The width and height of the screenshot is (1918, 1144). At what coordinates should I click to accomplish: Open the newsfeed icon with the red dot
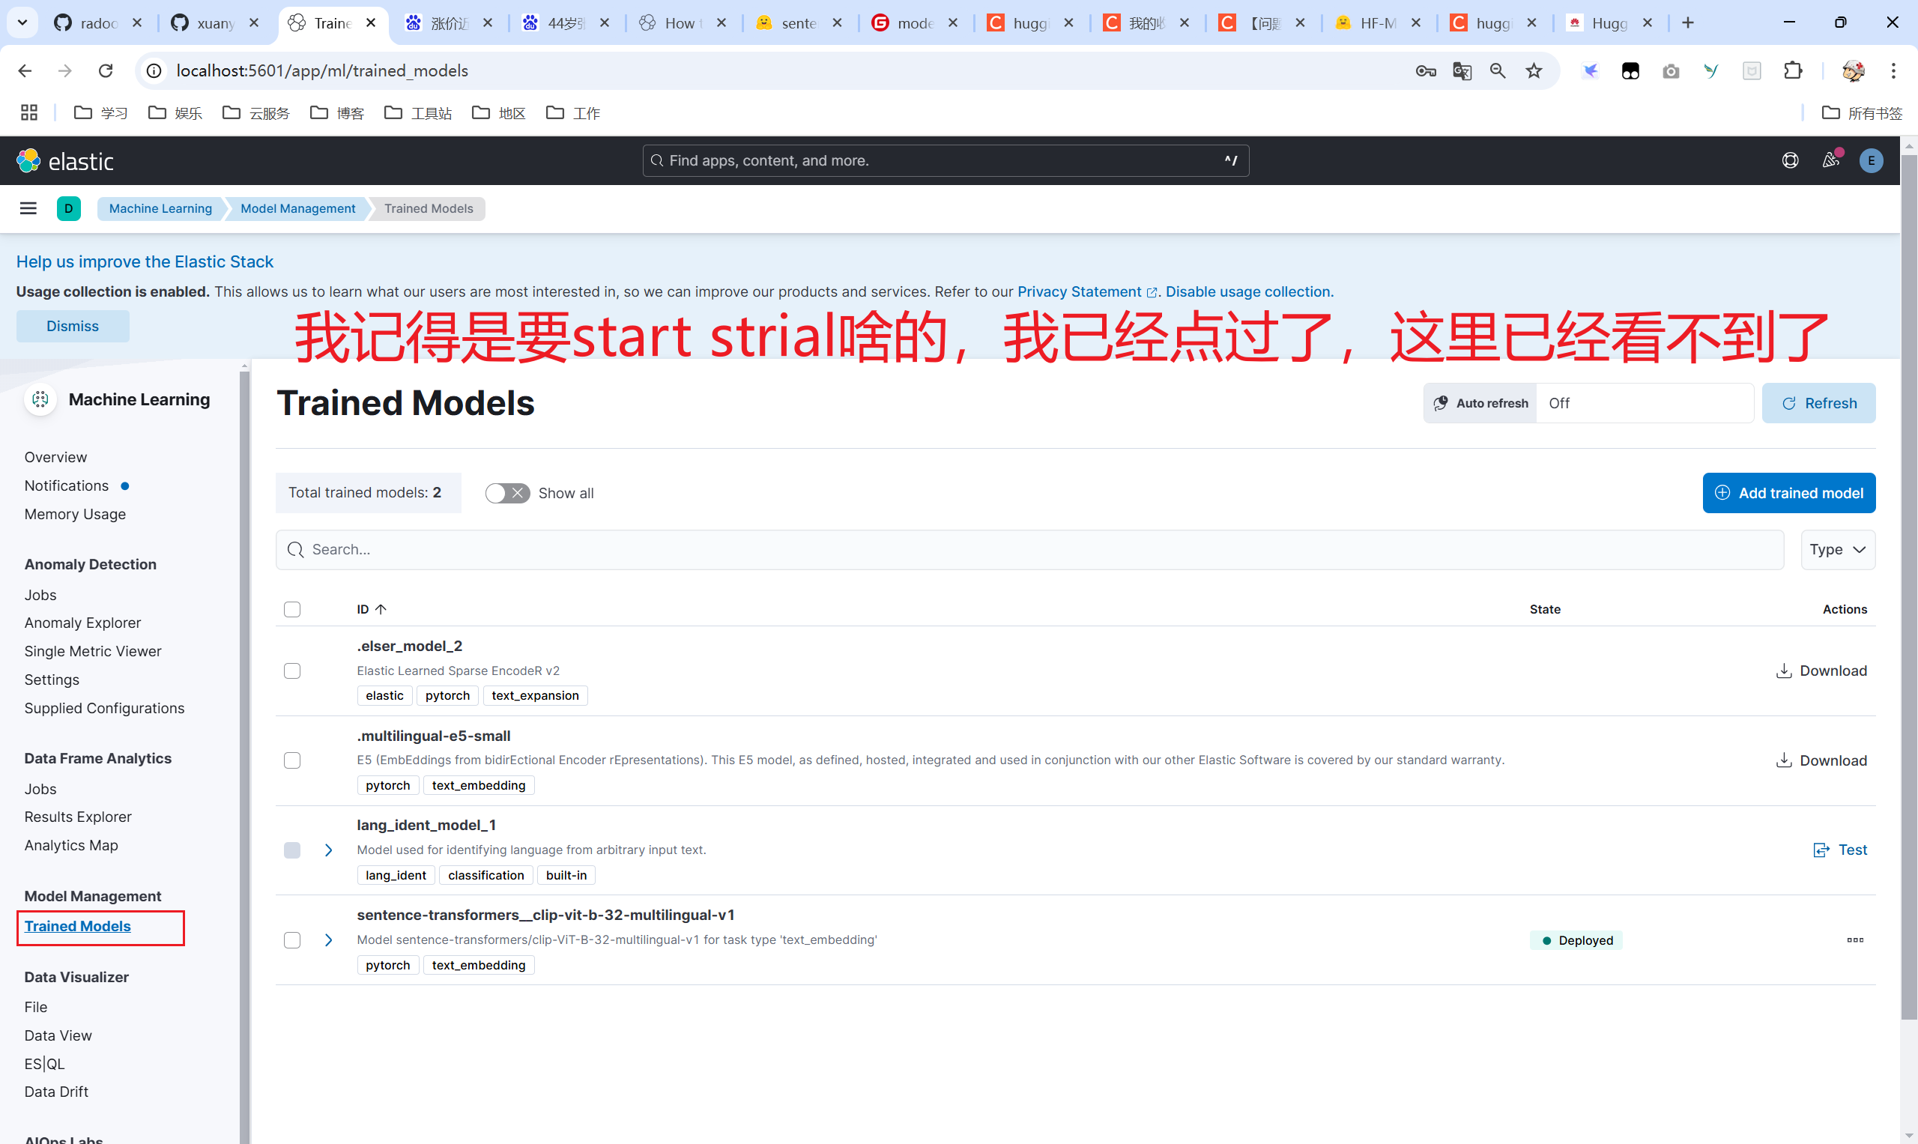tap(1830, 160)
